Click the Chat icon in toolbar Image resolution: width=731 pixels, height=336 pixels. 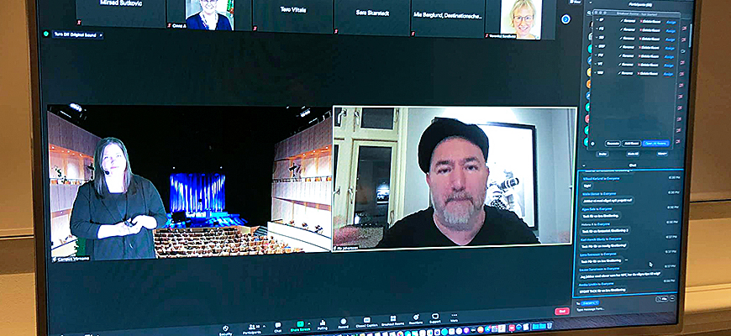coord(277,326)
